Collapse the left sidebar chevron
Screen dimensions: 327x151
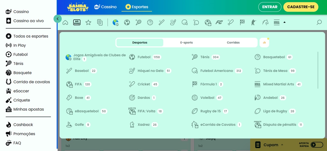pyautogui.click(x=57, y=19)
